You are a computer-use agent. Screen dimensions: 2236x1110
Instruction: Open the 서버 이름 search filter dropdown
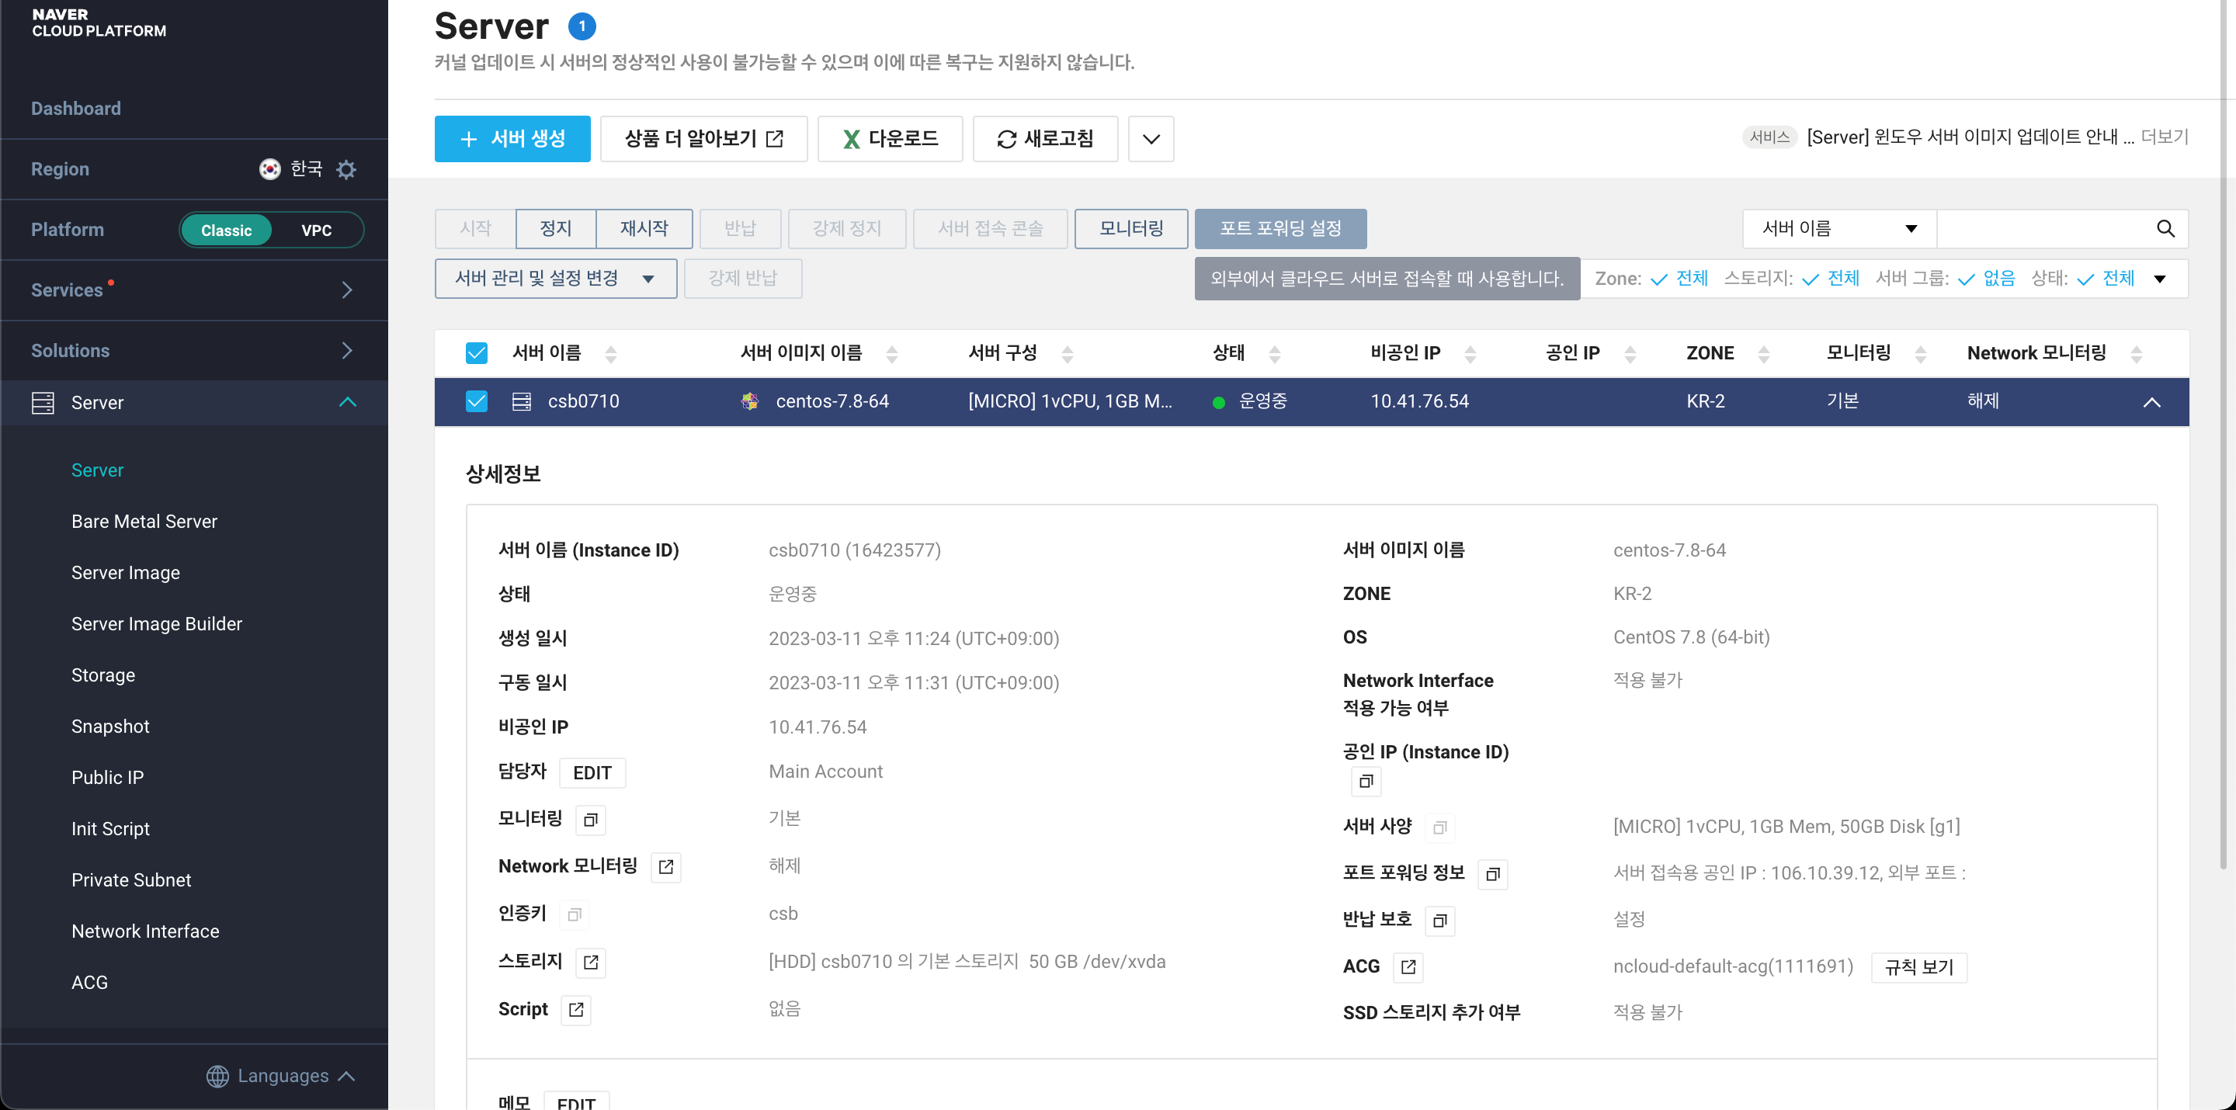tap(1838, 228)
